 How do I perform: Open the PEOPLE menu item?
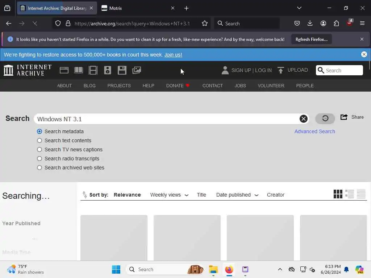[305, 85]
